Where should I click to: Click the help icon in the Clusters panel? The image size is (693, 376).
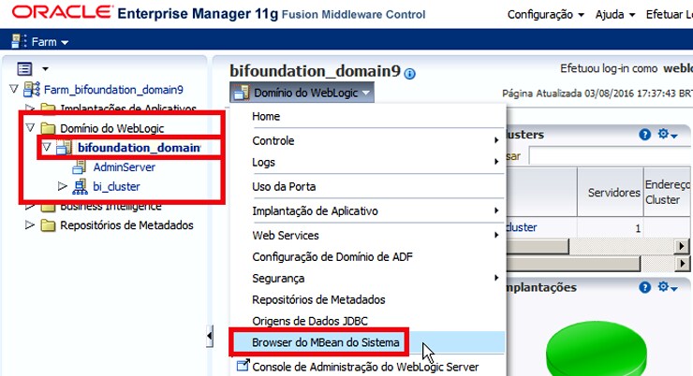[x=645, y=135]
